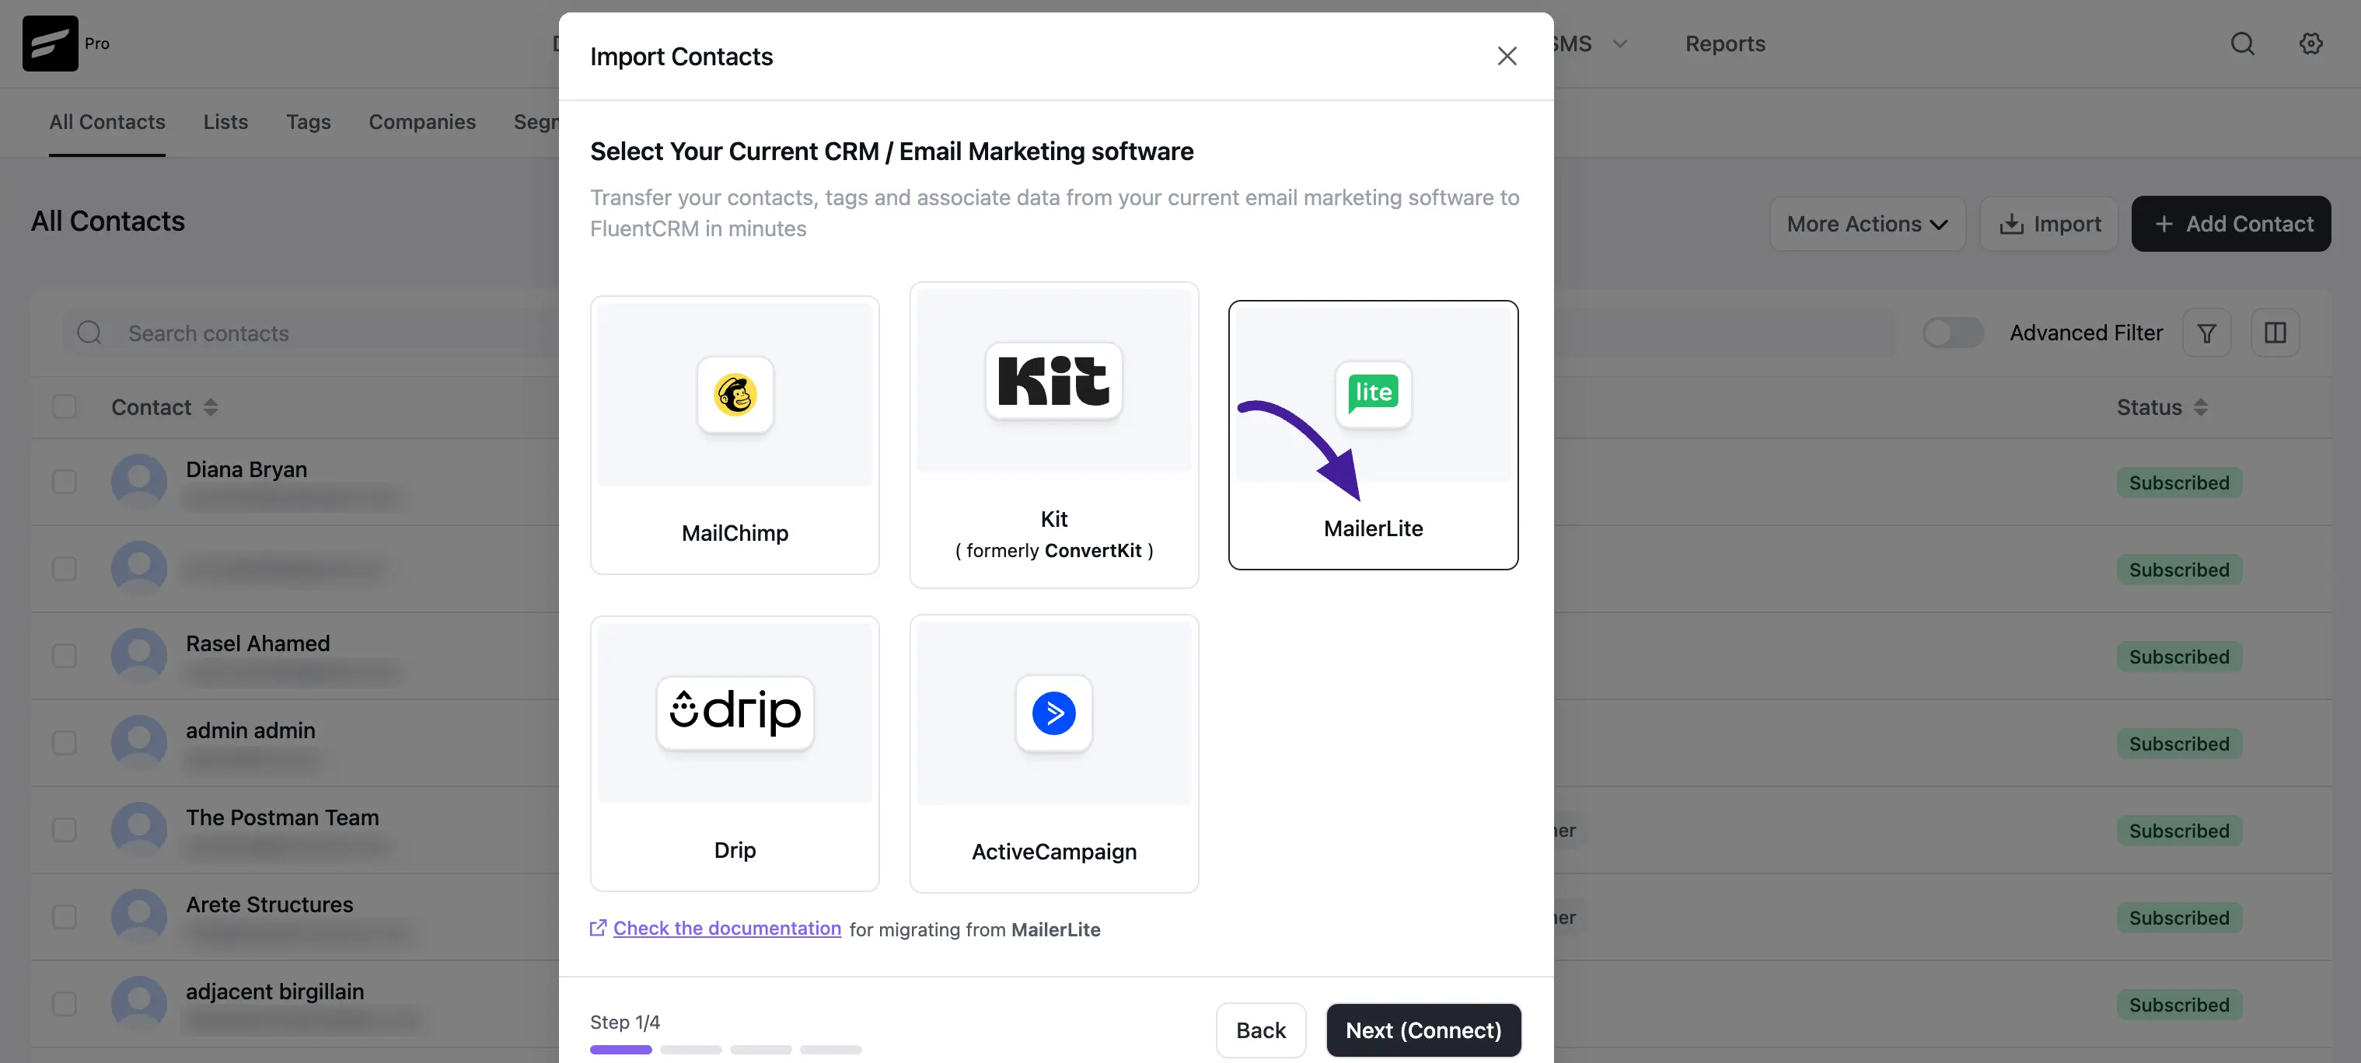
Task: Click adjacent birgillain's avatar
Action: (139, 1003)
